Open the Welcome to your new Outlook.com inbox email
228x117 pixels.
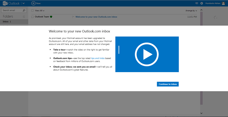pos(96,17)
